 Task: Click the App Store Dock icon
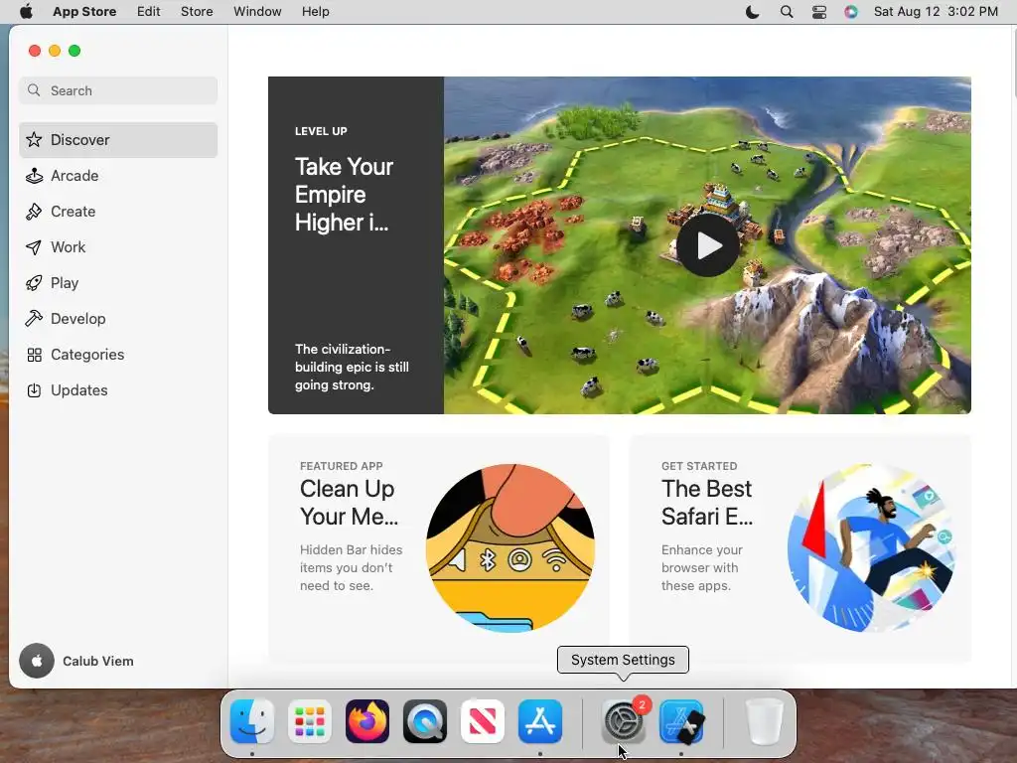pyautogui.click(x=540, y=721)
